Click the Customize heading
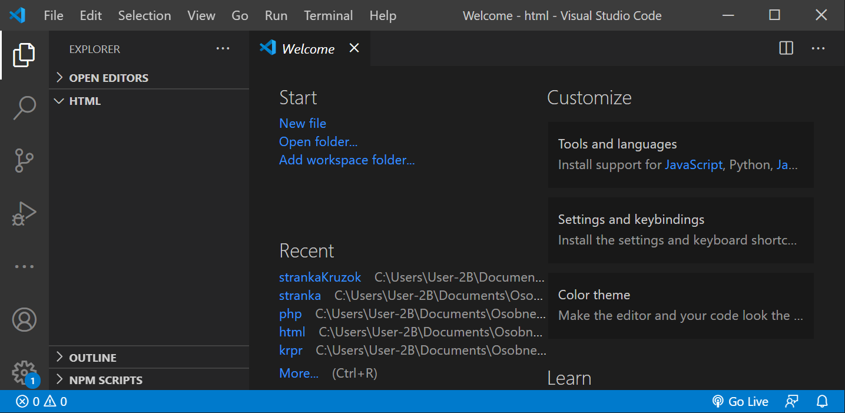Screen dimensions: 845x413 point(589,97)
